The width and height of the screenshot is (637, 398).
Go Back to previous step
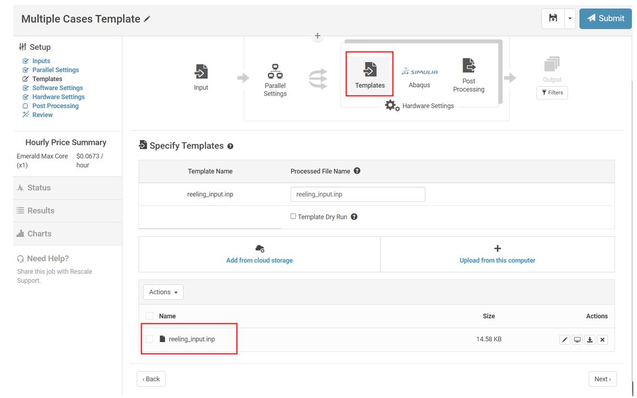[151, 379]
